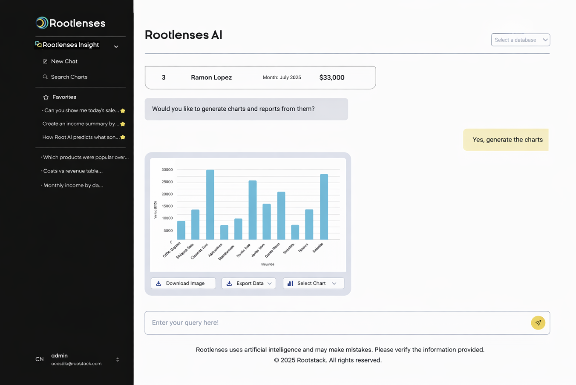This screenshot has height=385, width=576.
Task: Click the Rootlenses Insight chat bubbles icon
Action: point(38,45)
